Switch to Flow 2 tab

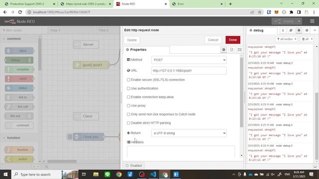(108, 30)
